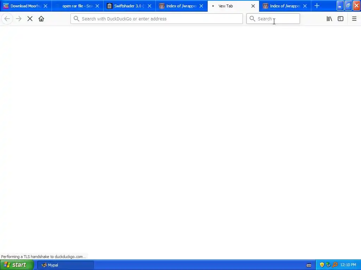Open the Windows start menu
Image resolution: width=361 pixels, height=270 pixels.
pyautogui.click(x=17, y=265)
